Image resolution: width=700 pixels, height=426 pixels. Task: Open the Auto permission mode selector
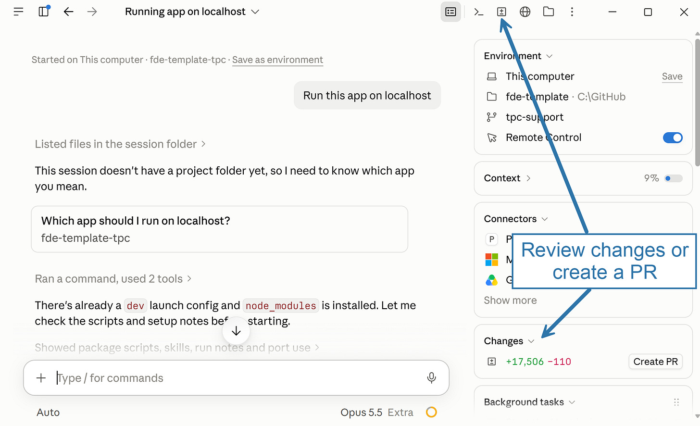[x=48, y=413]
